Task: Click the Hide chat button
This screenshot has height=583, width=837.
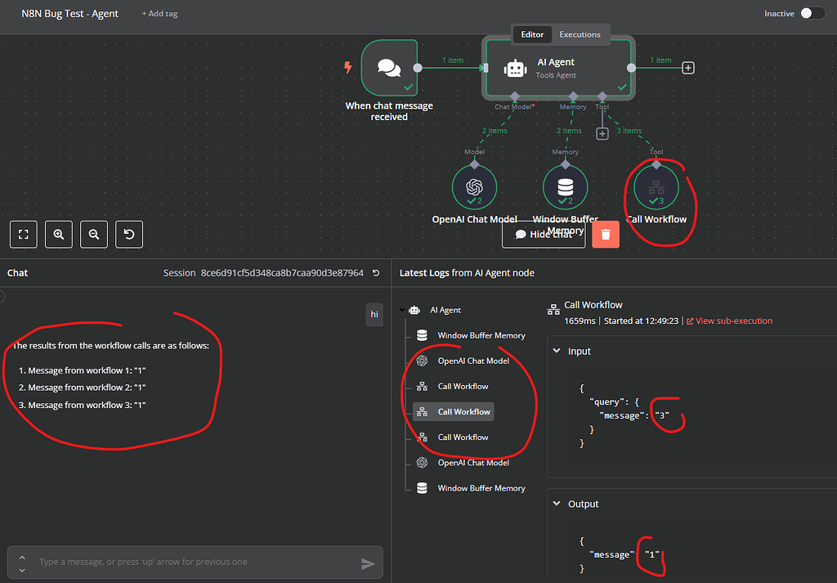Action: (x=544, y=234)
